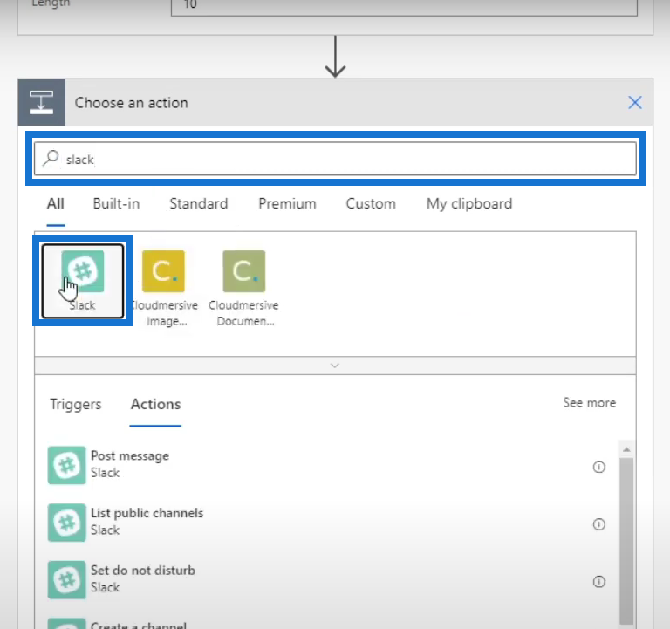670x629 pixels.
Task: Show the Triggers tab
Action: 76,404
